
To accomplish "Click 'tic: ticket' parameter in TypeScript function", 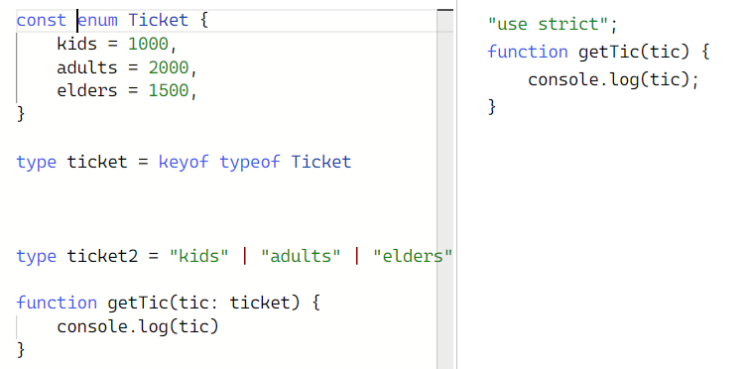I will [x=235, y=304].
